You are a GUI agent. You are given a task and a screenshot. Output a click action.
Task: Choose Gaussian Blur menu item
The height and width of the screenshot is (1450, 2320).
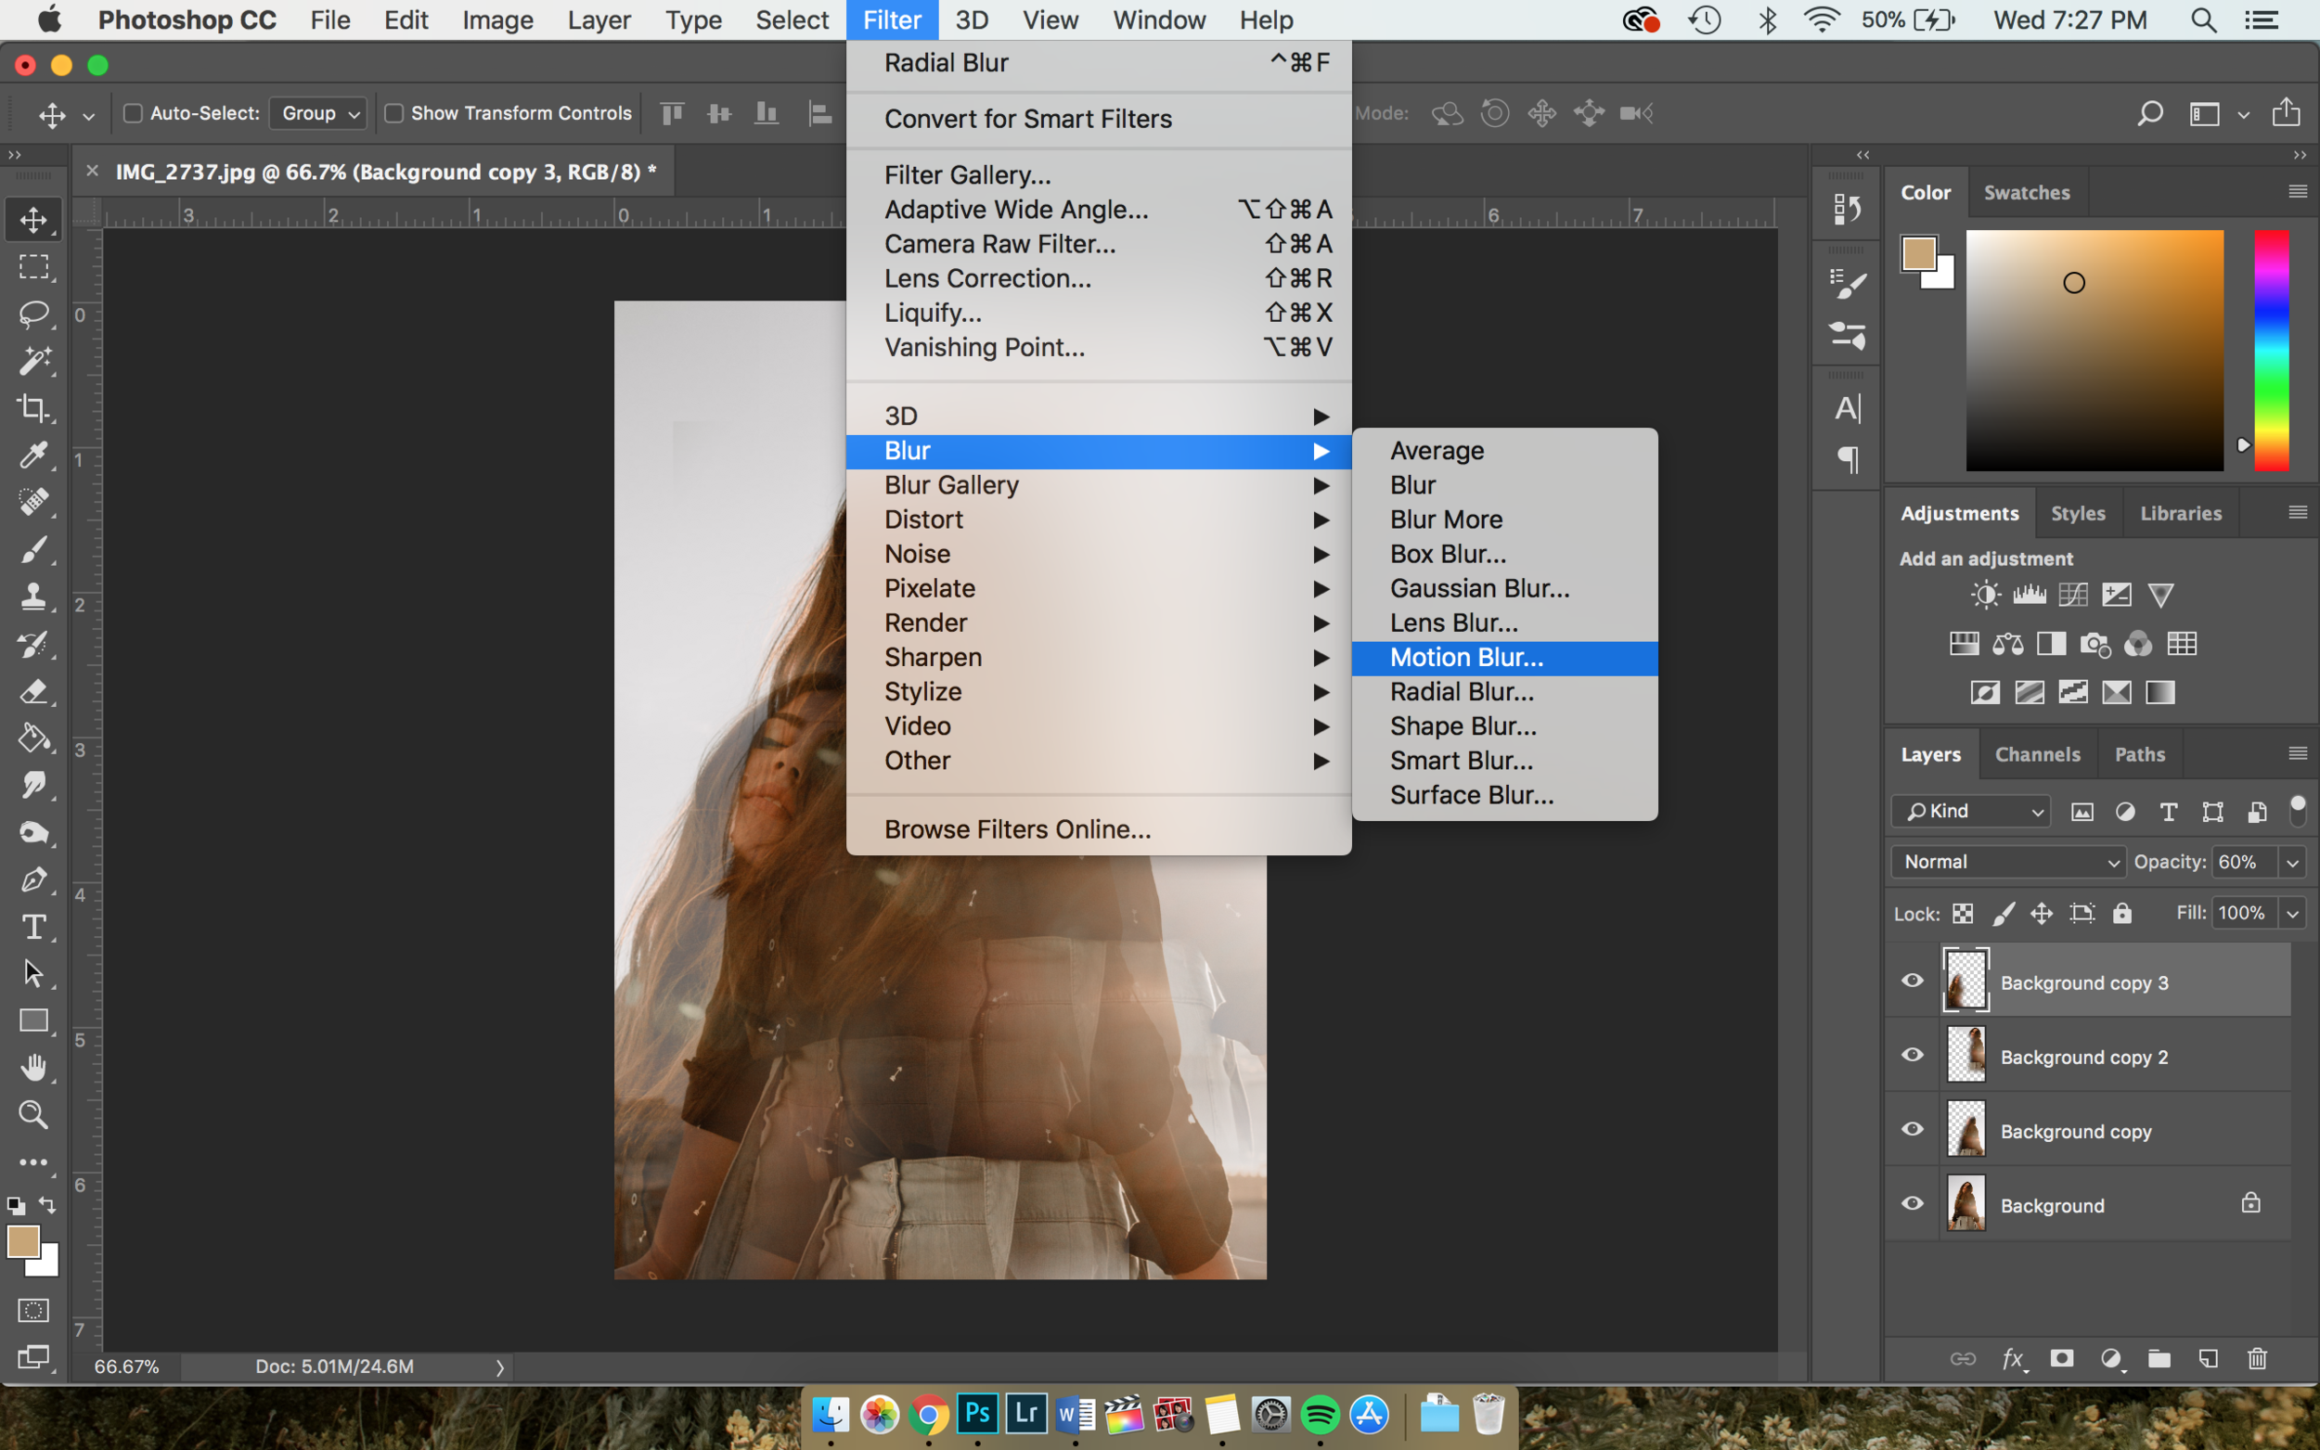1504,589
